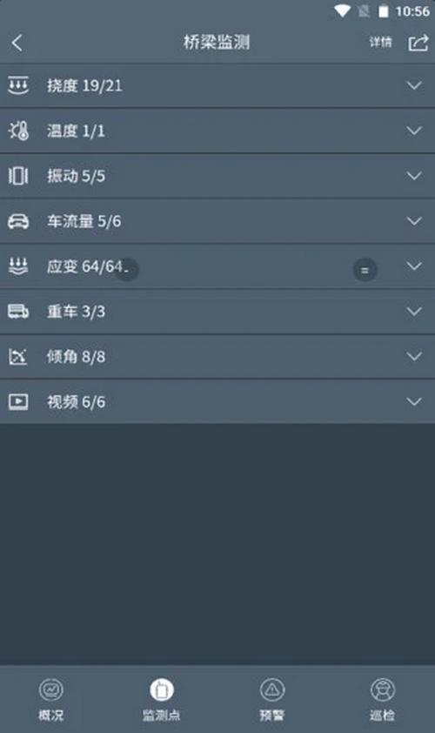Switch to the 概况 overview tab
435x733 pixels.
point(51,699)
